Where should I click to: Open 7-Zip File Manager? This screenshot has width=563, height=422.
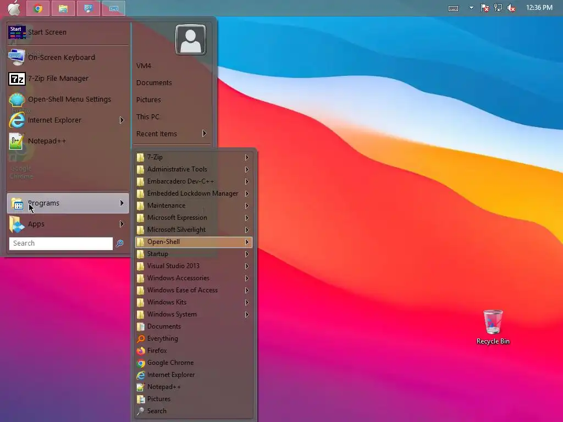(x=68, y=78)
